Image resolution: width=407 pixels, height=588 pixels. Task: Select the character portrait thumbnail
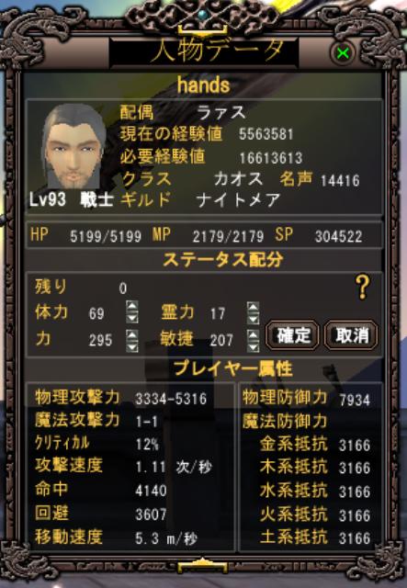tap(73, 146)
